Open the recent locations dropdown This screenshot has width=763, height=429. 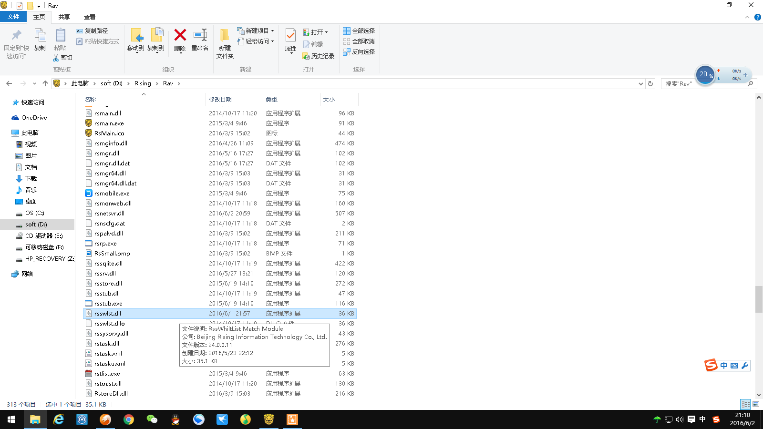click(x=34, y=84)
